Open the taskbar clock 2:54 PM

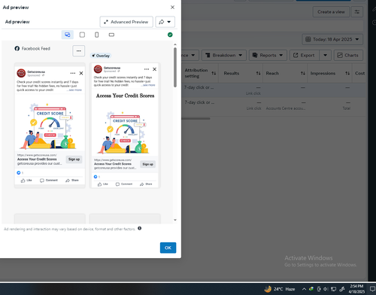click(x=356, y=289)
